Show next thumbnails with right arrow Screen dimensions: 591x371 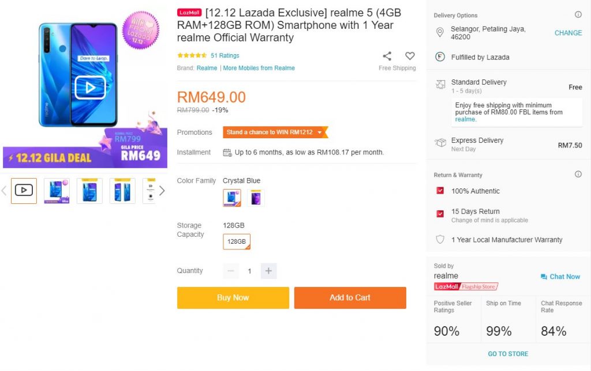[162, 191]
